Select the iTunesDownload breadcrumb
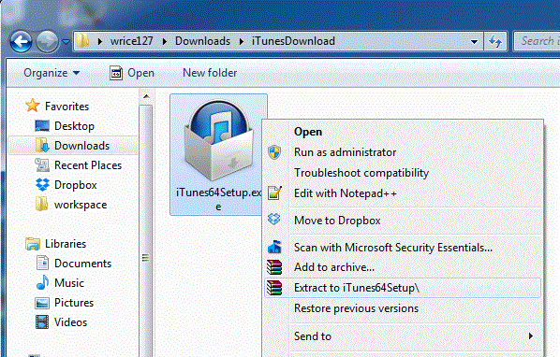 point(293,41)
